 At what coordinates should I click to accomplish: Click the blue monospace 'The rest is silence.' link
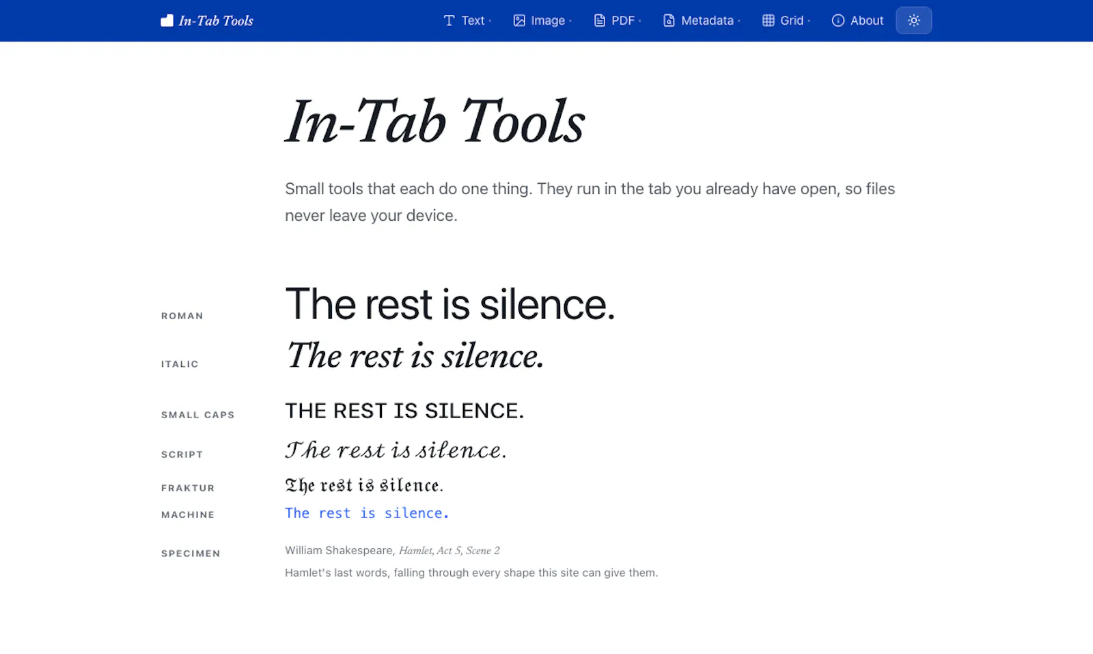367,513
